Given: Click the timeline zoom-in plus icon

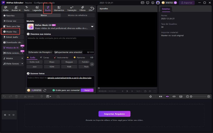Looking at the screenshot, I should click(208, 96).
